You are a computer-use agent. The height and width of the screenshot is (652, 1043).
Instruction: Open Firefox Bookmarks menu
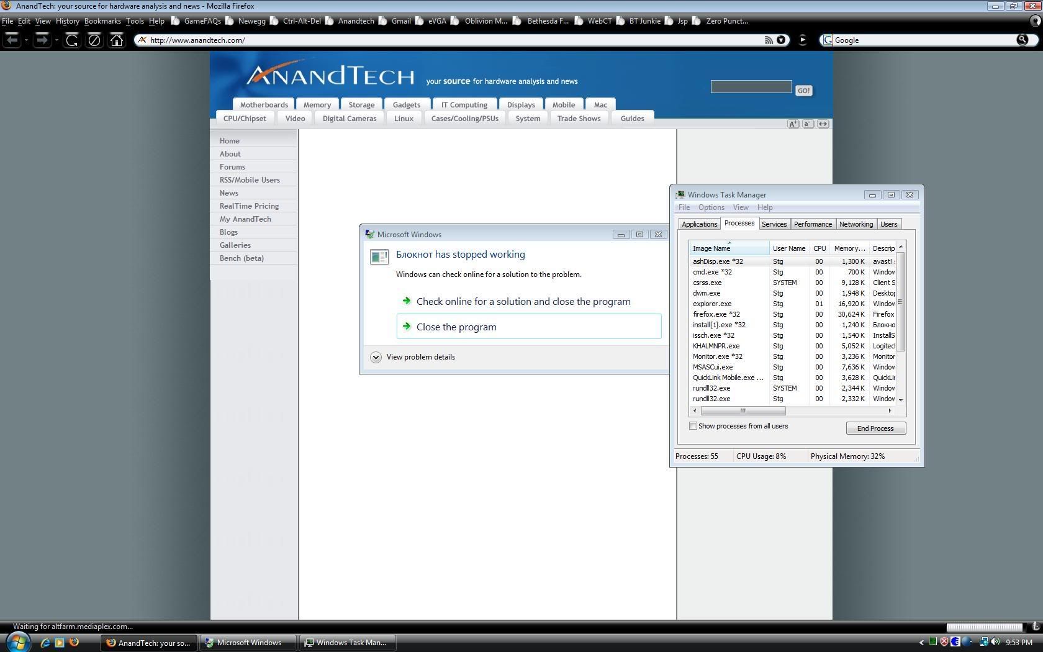(102, 21)
